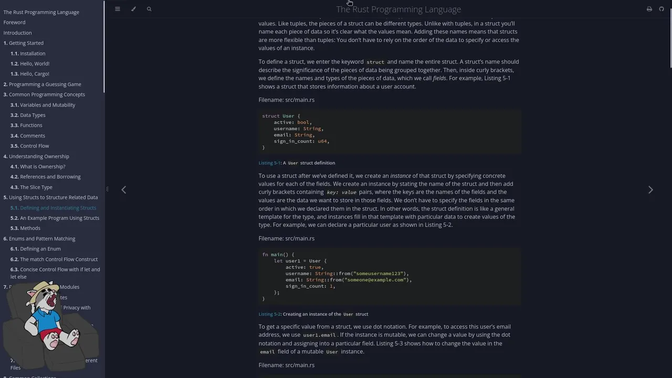Toggle the sidebar hamburger icon
The height and width of the screenshot is (378, 672).
pos(118,9)
